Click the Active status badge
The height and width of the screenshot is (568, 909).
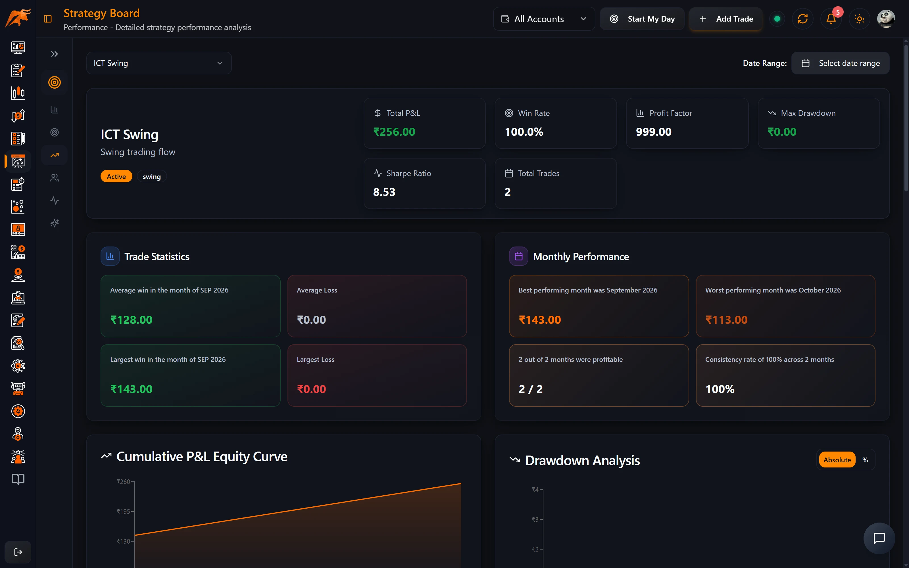pos(116,177)
